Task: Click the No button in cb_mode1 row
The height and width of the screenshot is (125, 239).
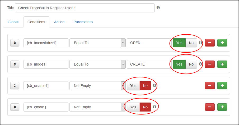Action: [x=191, y=64]
